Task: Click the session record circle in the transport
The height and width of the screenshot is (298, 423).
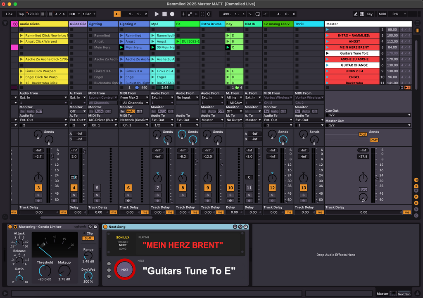Action: [x=208, y=14]
